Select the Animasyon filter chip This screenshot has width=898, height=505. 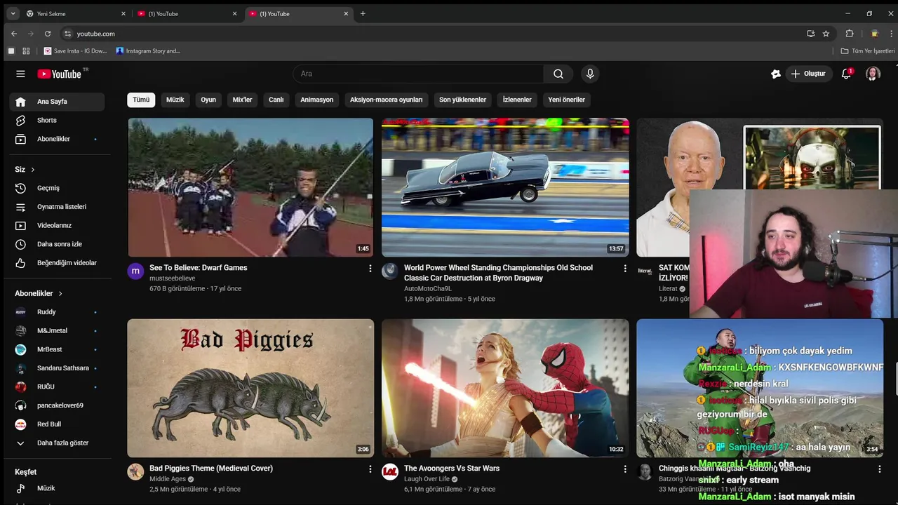(x=317, y=100)
